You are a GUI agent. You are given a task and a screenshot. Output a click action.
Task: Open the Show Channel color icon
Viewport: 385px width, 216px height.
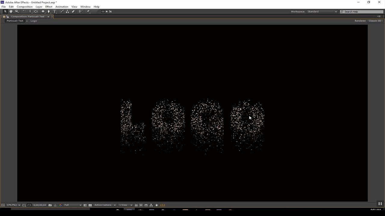(x=60, y=205)
